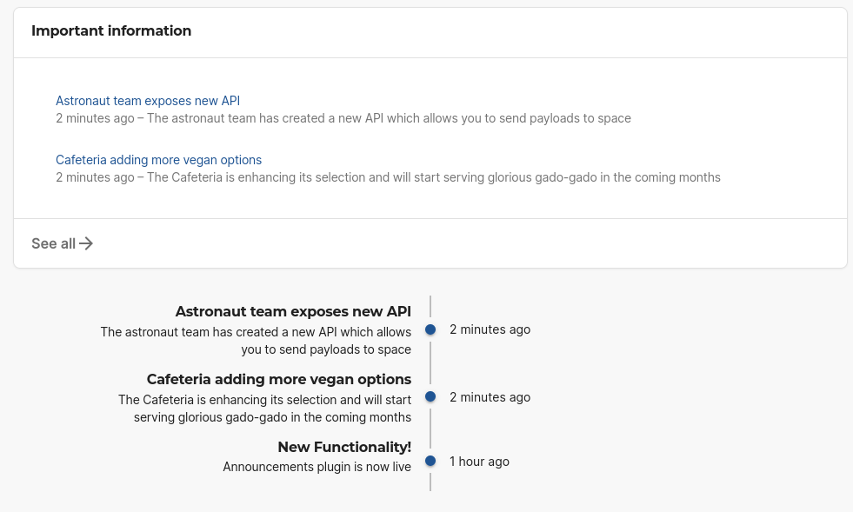Click the Important information card heading
This screenshot has height=512, width=853.
tap(111, 30)
